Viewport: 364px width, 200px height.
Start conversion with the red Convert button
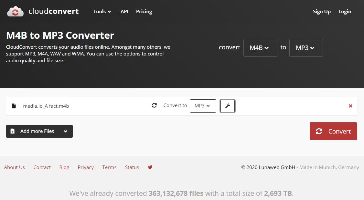(x=333, y=131)
